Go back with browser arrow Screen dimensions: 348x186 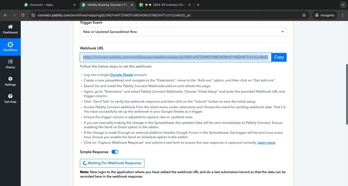(x=5, y=15)
